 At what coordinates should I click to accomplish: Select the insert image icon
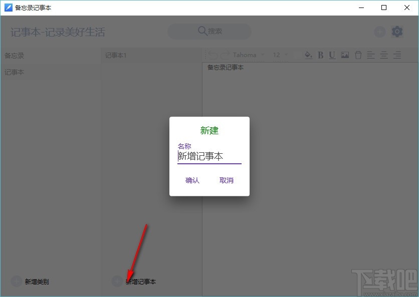point(344,56)
